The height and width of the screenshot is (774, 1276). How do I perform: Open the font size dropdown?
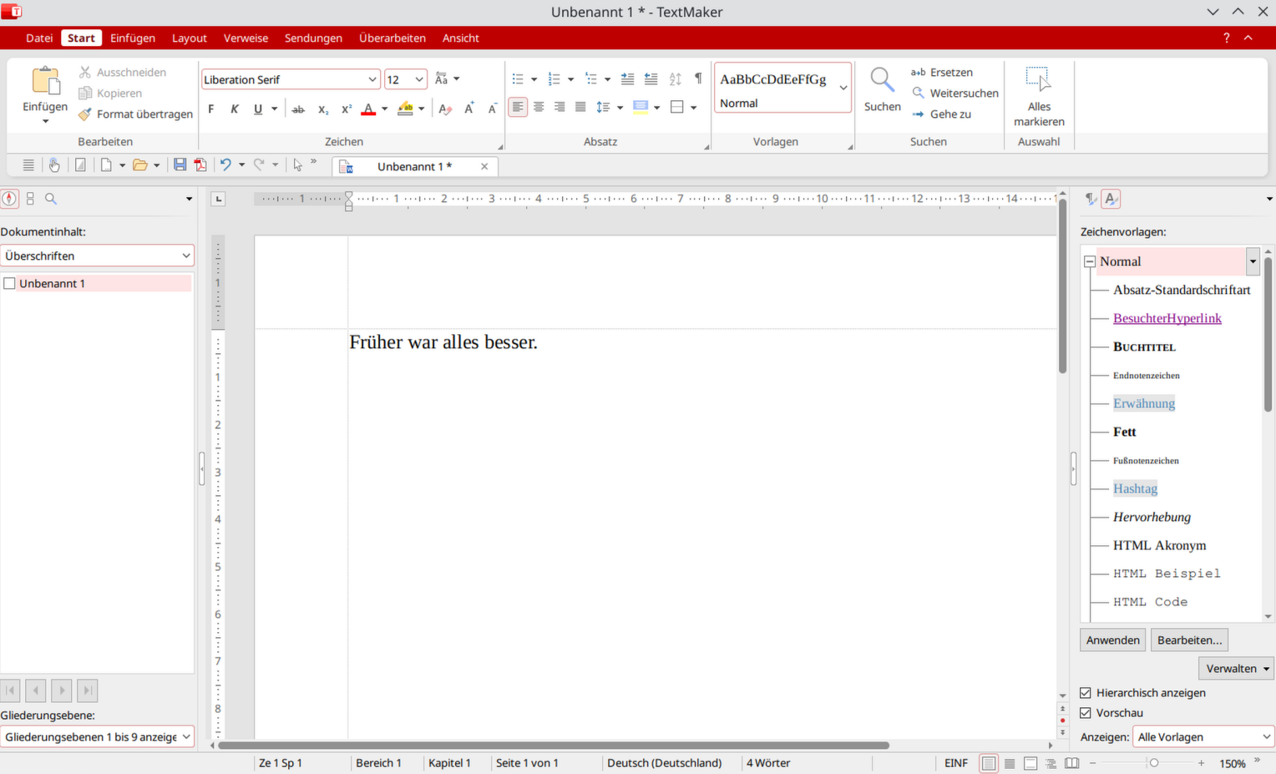(x=419, y=79)
